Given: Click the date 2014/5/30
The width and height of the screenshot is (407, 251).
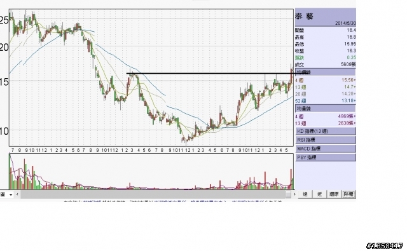Looking at the screenshot, I should [345, 24].
